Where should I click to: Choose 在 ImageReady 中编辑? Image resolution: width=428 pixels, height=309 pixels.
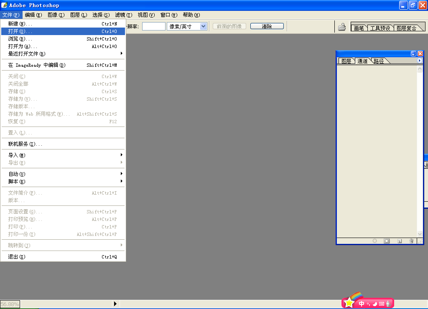pos(63,65)
